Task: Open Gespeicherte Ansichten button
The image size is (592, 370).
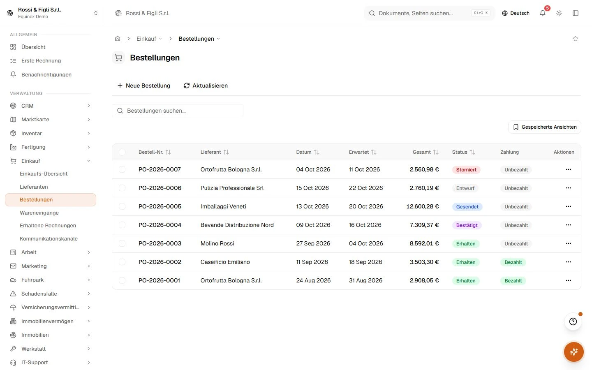Action: coord(545,127)
